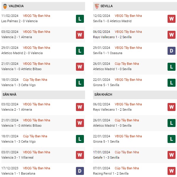Open the Rayo Vallecano 1-2 Sevilla result in the top list
Viewport: 177px width, 177px height.
(112, 37)
